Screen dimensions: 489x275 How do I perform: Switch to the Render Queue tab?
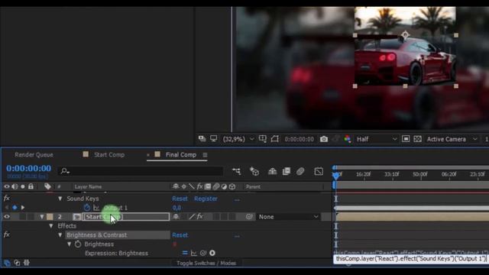(x=34, y=154)
